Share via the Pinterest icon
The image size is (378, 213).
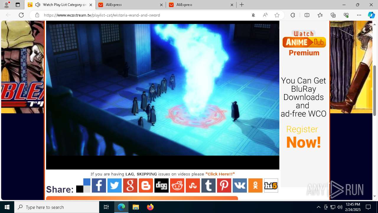tap(224, 185)
